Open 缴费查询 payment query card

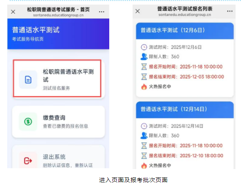click(58, 122)
